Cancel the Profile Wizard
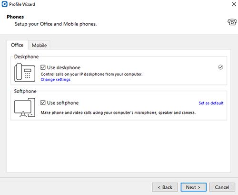 222,187
